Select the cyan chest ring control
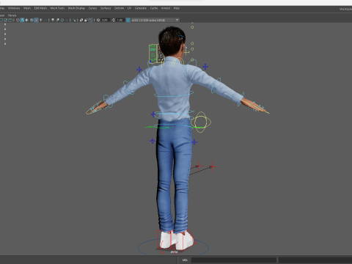 [x=174, y=95]
